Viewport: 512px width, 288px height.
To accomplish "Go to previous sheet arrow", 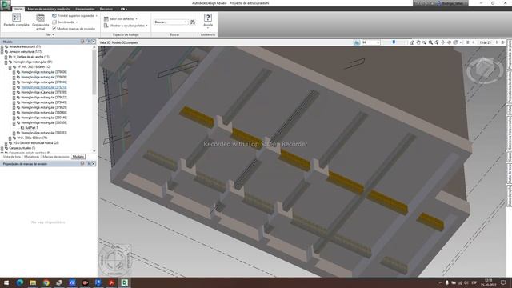I will pyautogui.click(x=474, y=42).
